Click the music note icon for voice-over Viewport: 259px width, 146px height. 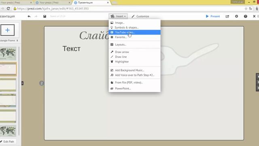(x=112, y=75)
